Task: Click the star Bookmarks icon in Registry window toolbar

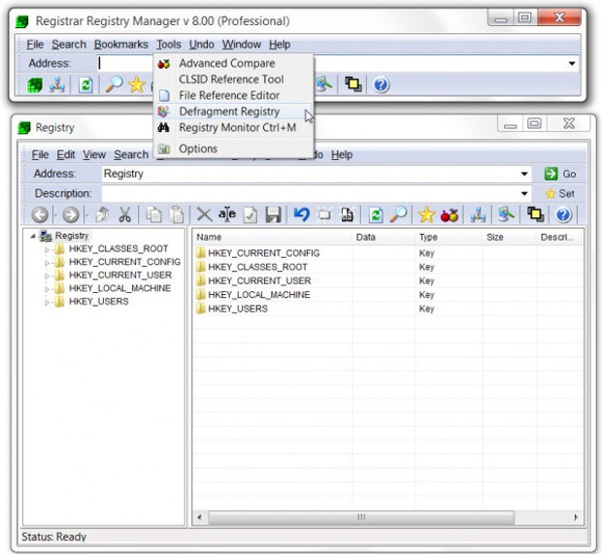Action: pyautogui.click(x=426, y=214)
